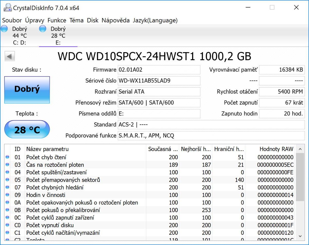Select the E: disk status orb
Screen dimensions: 309x245
point(43,29)
